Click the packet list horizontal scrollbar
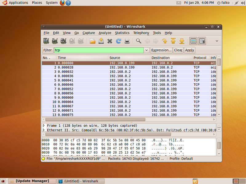This screenshot has height=184, width=246. click(95, 119)
